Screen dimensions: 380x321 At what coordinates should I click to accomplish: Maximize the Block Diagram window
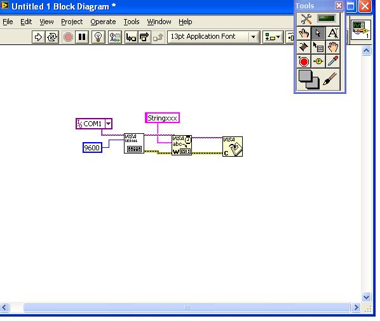(x=351, y=6)
